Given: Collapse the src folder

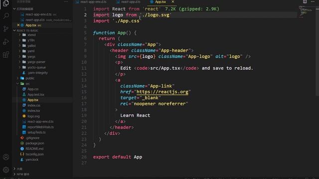Looking at the screenshot, I should tap(28, 84).
